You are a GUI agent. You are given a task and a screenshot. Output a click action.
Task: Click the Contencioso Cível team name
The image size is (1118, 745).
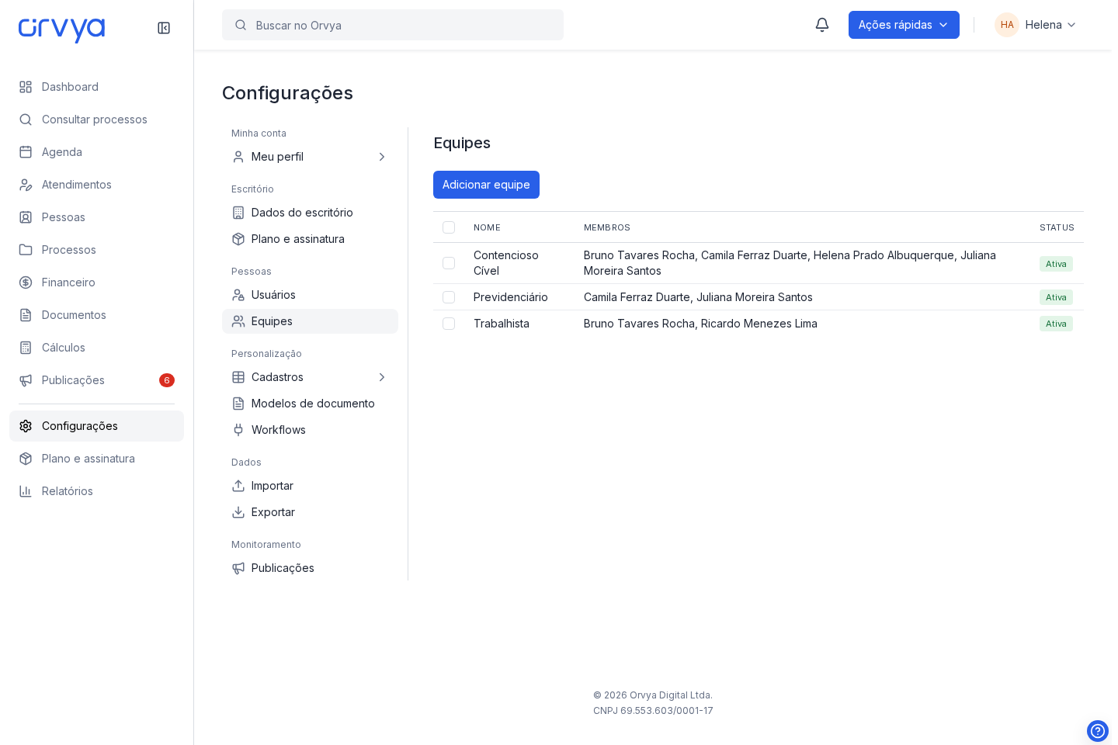tap(506, 263)
